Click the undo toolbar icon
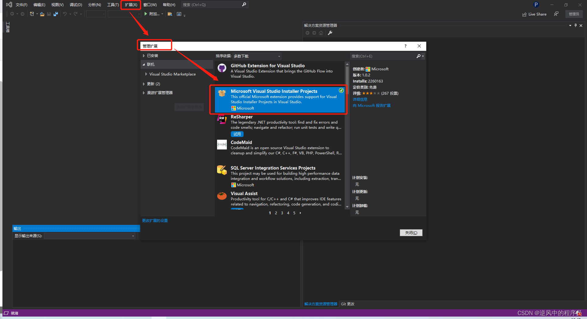The image size is (587, 319). pyautogui.click(x=65, y=14)
